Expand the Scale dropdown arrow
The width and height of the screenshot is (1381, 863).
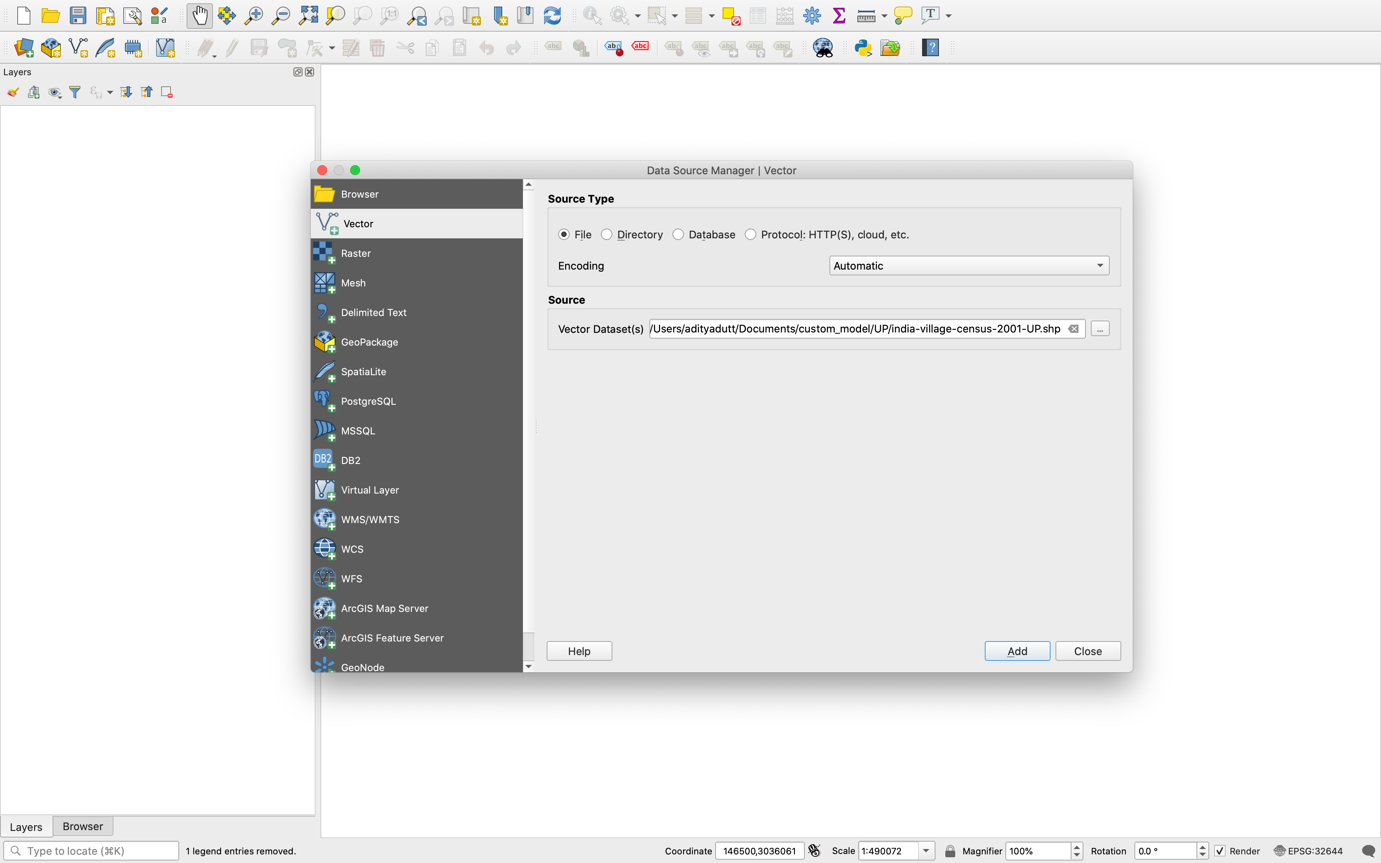coord(926,851)
